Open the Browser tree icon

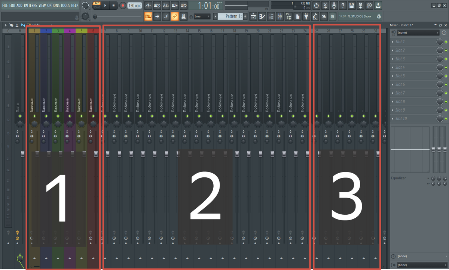(x=288, y=16)
